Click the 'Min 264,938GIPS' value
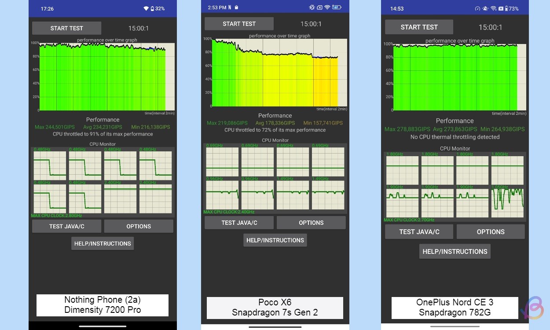Viewport: 550px width, 330px height. [502, 129]
